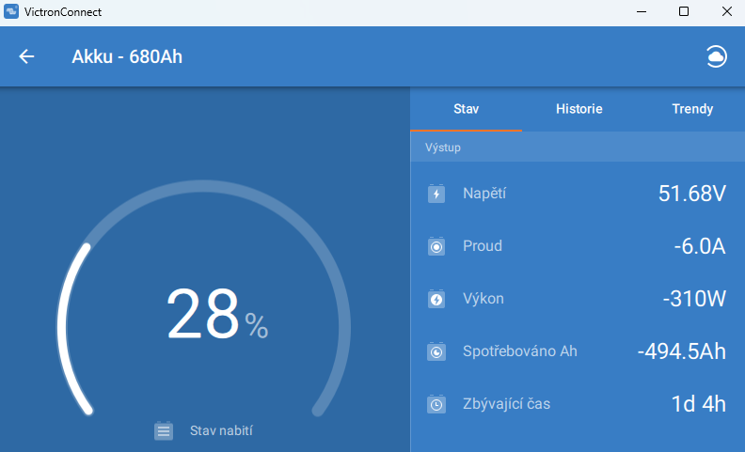This screenshot has width=745, height=452.
Task: Select the Trendy tab
Action: [x=691, y=109]
